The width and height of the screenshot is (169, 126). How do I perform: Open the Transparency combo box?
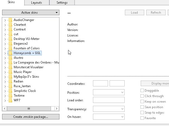[x=109, y=109]
